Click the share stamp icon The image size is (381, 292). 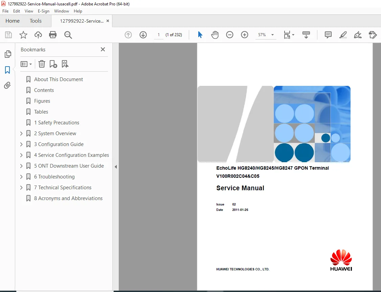point(373,35)
